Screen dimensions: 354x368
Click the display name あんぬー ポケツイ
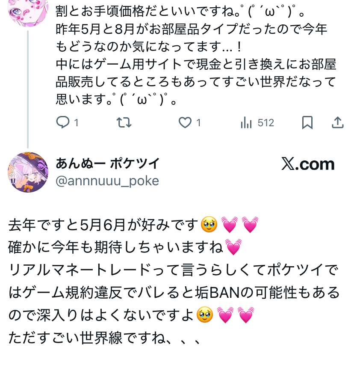point(108,163)
